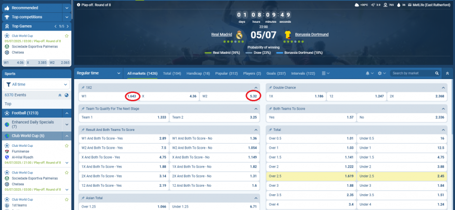Pin the Total market
Screen dimensions: 455x210
[x=271, y=129]
